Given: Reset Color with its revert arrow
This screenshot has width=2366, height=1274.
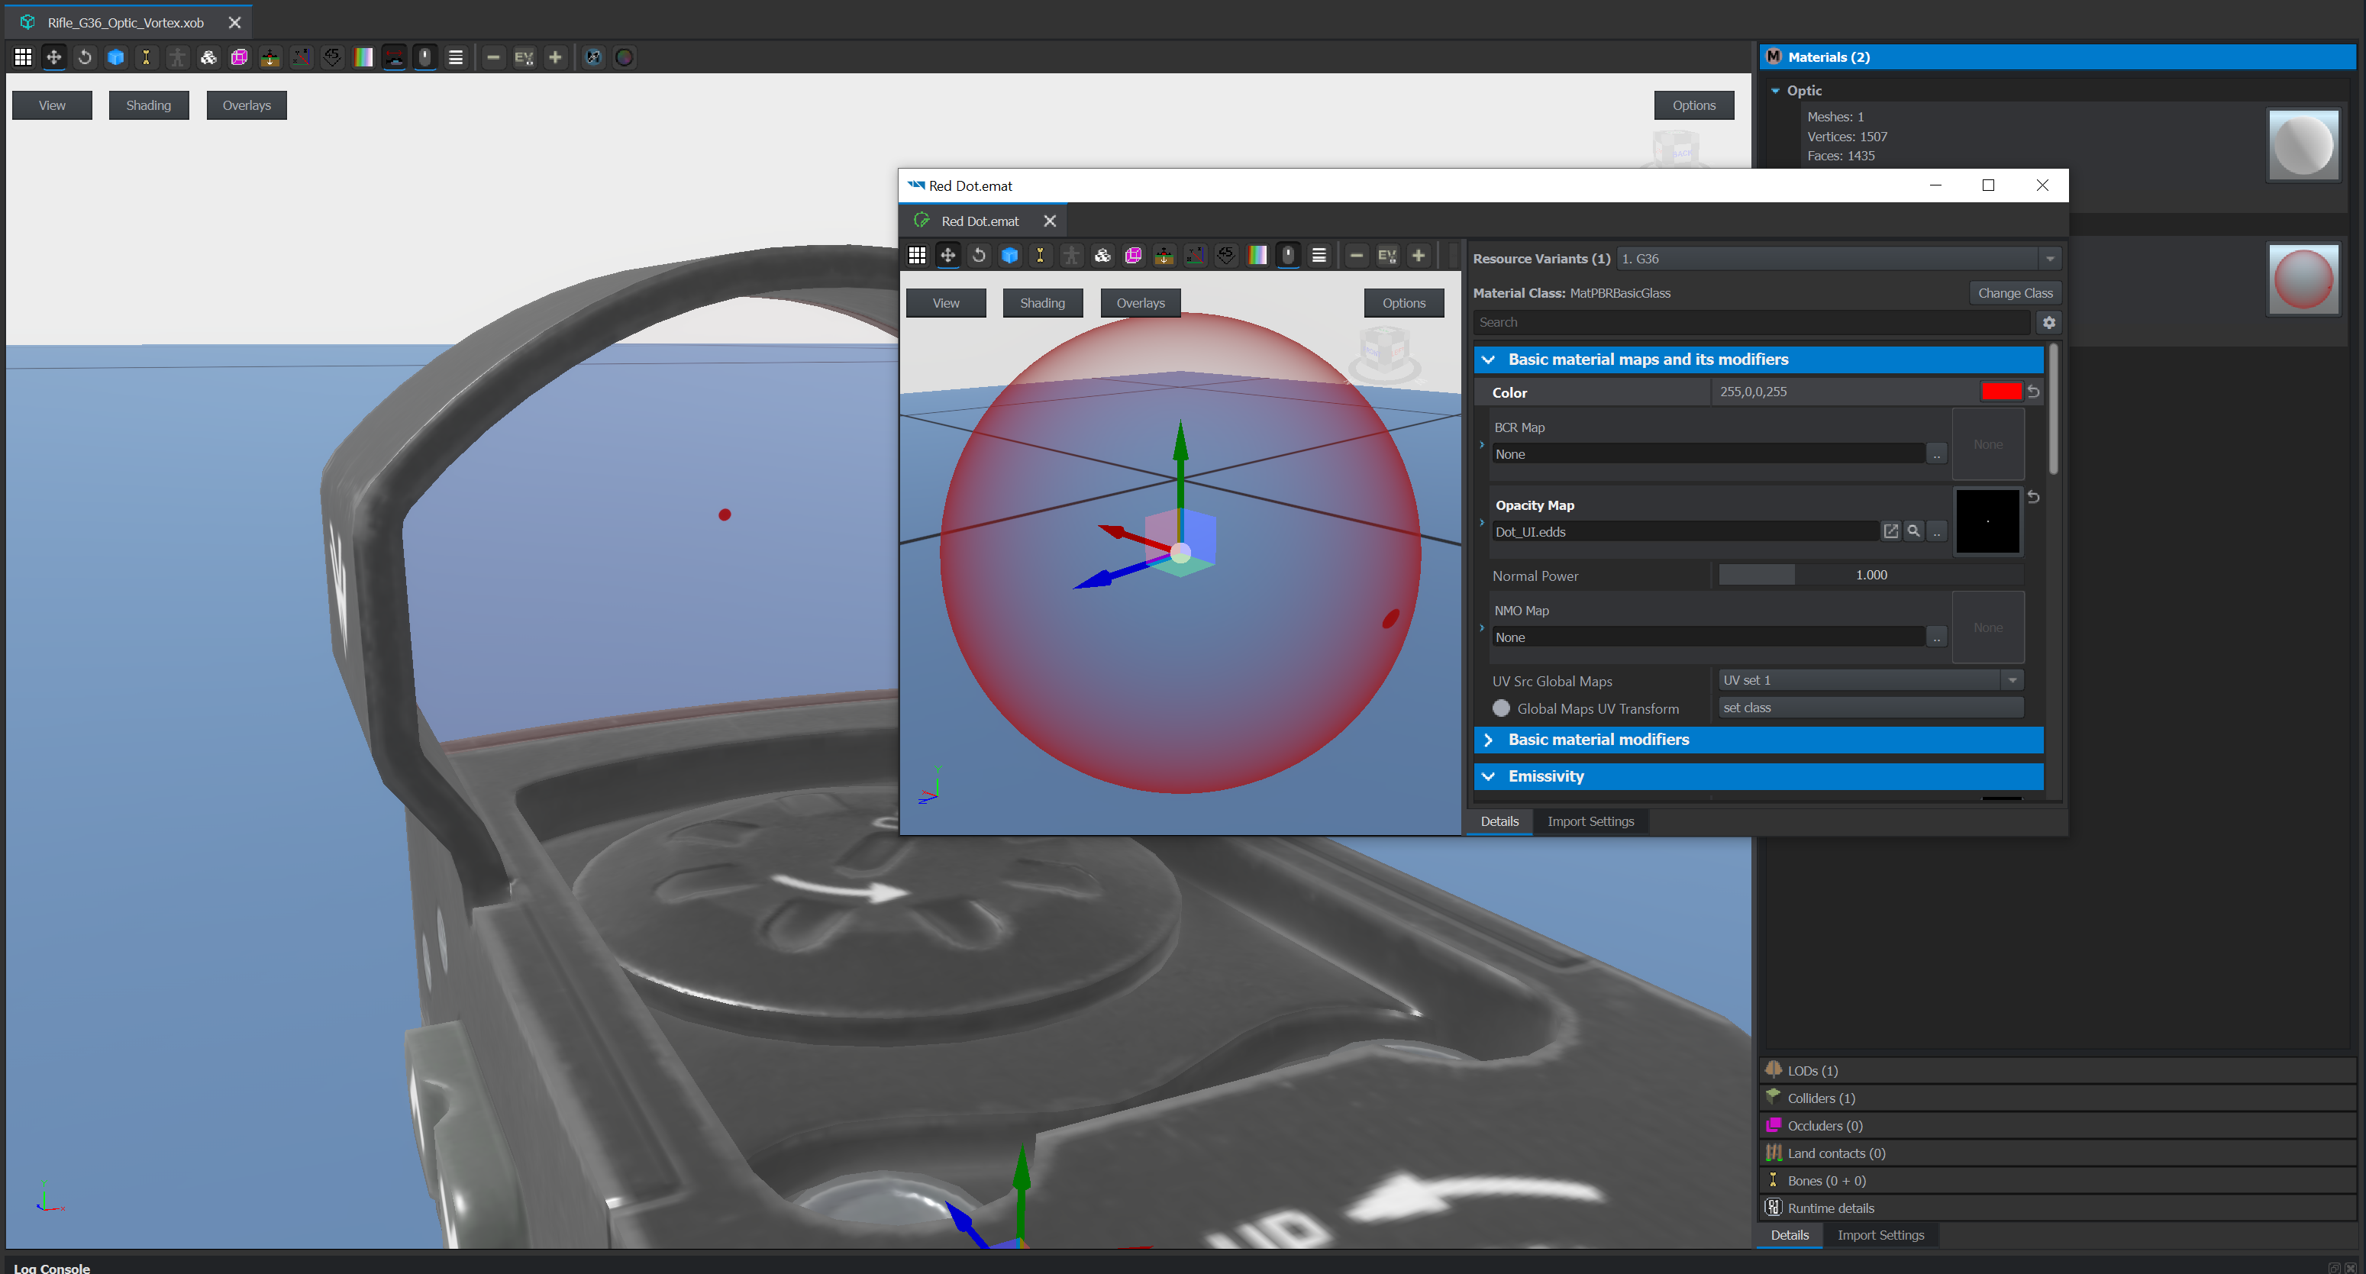Looking at the screenshot, I should pyautogui.click(x=2034, y=392).
